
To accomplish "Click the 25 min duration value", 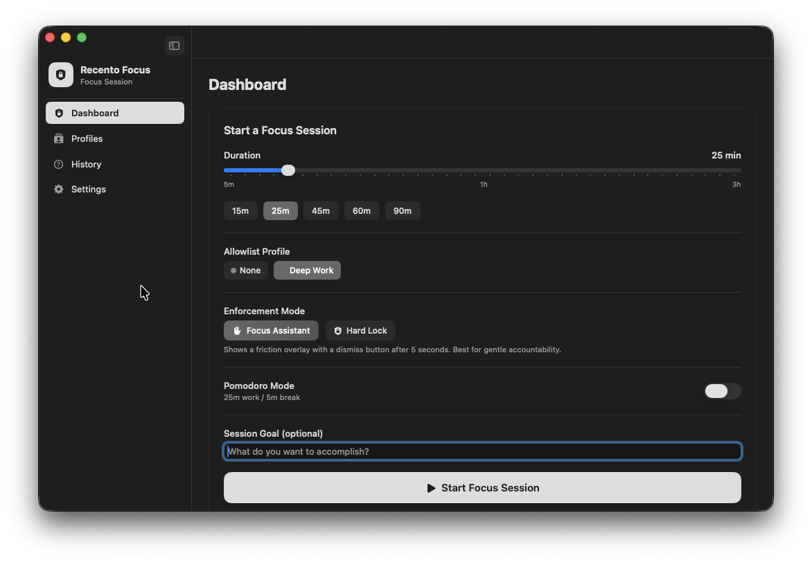I will (725, 155).
